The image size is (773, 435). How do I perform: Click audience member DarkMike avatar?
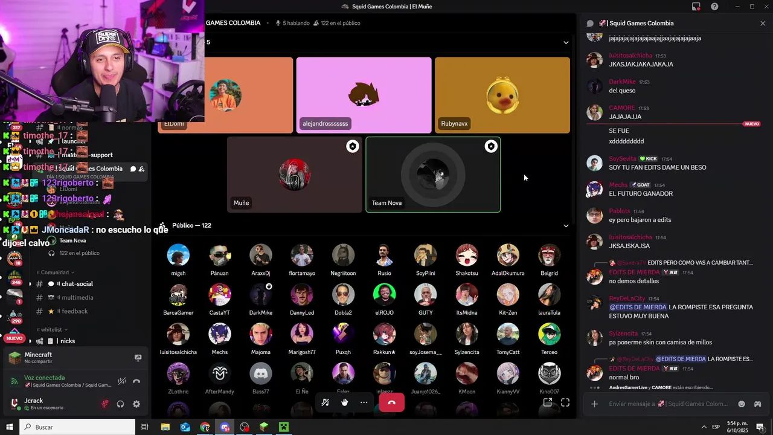[261, 294]
